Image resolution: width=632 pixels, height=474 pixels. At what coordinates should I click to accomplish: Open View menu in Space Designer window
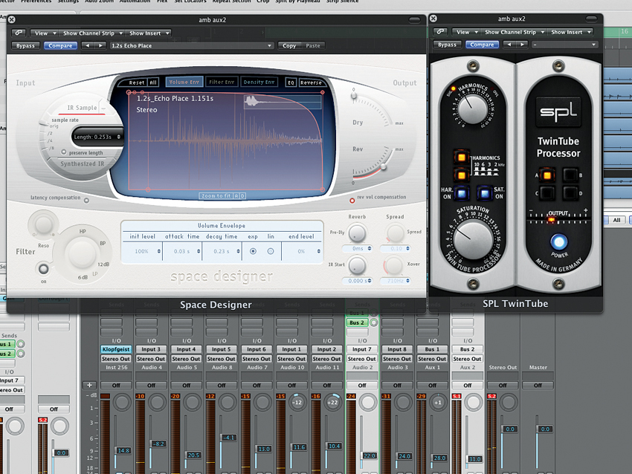[x=45, y=33]
